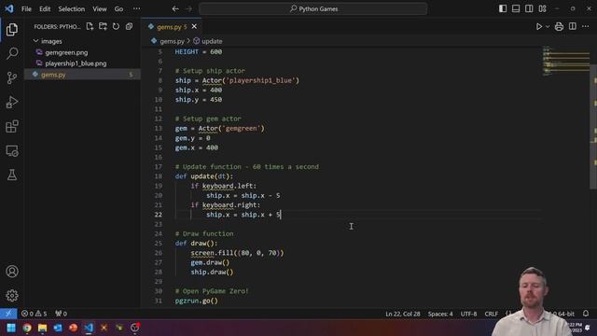Switch to VS Code on the taskbar
Screen dimensions: 597x336
pyautogui.click(x=89, y=328)
